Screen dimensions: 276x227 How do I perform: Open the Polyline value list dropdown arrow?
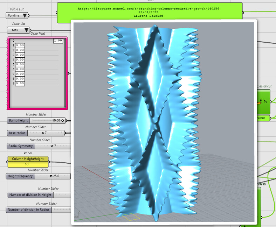[25, 16]
